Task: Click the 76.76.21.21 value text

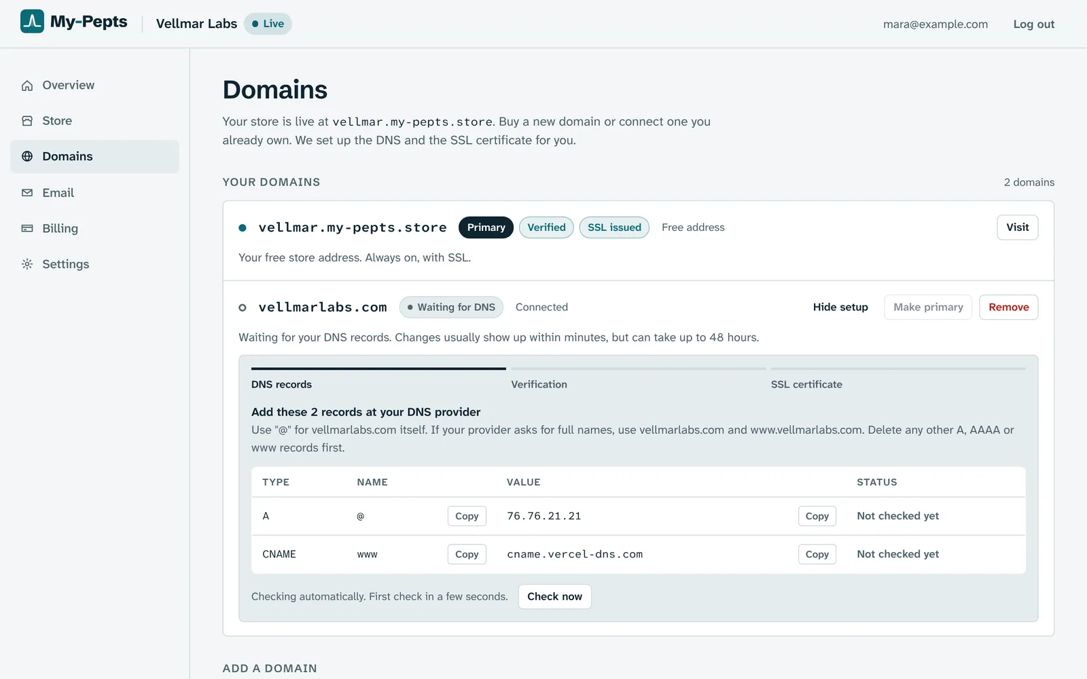Action: coord(544,516)
